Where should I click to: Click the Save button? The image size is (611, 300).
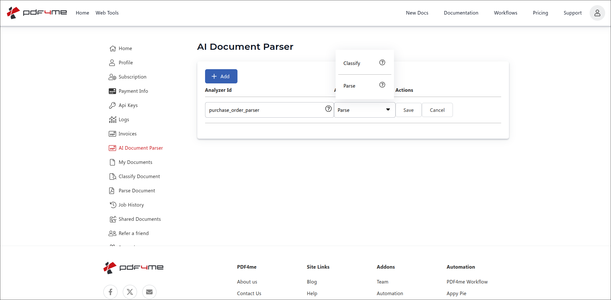point(409,110)
